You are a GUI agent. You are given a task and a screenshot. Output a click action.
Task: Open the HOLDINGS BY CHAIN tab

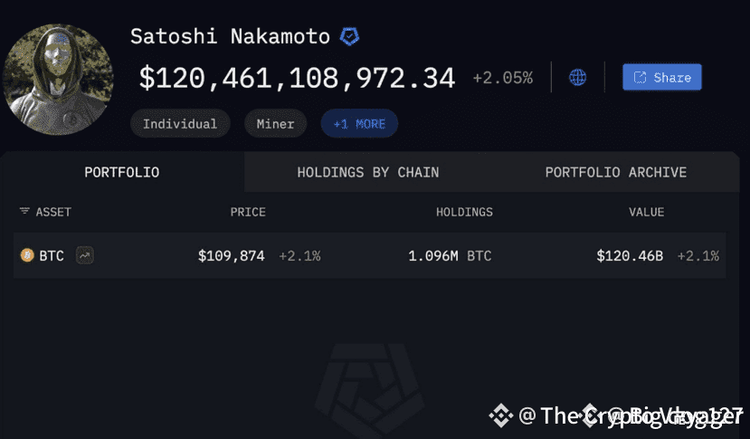368,172
